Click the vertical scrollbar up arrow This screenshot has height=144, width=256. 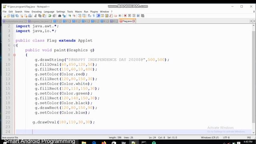pyautogui.click(x=254, y=26)
